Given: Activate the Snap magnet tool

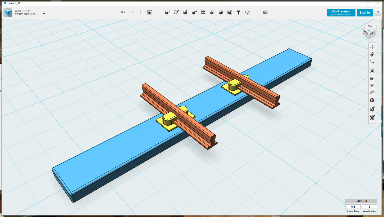Looking at the screenshot, I should [x=247, y=12].
